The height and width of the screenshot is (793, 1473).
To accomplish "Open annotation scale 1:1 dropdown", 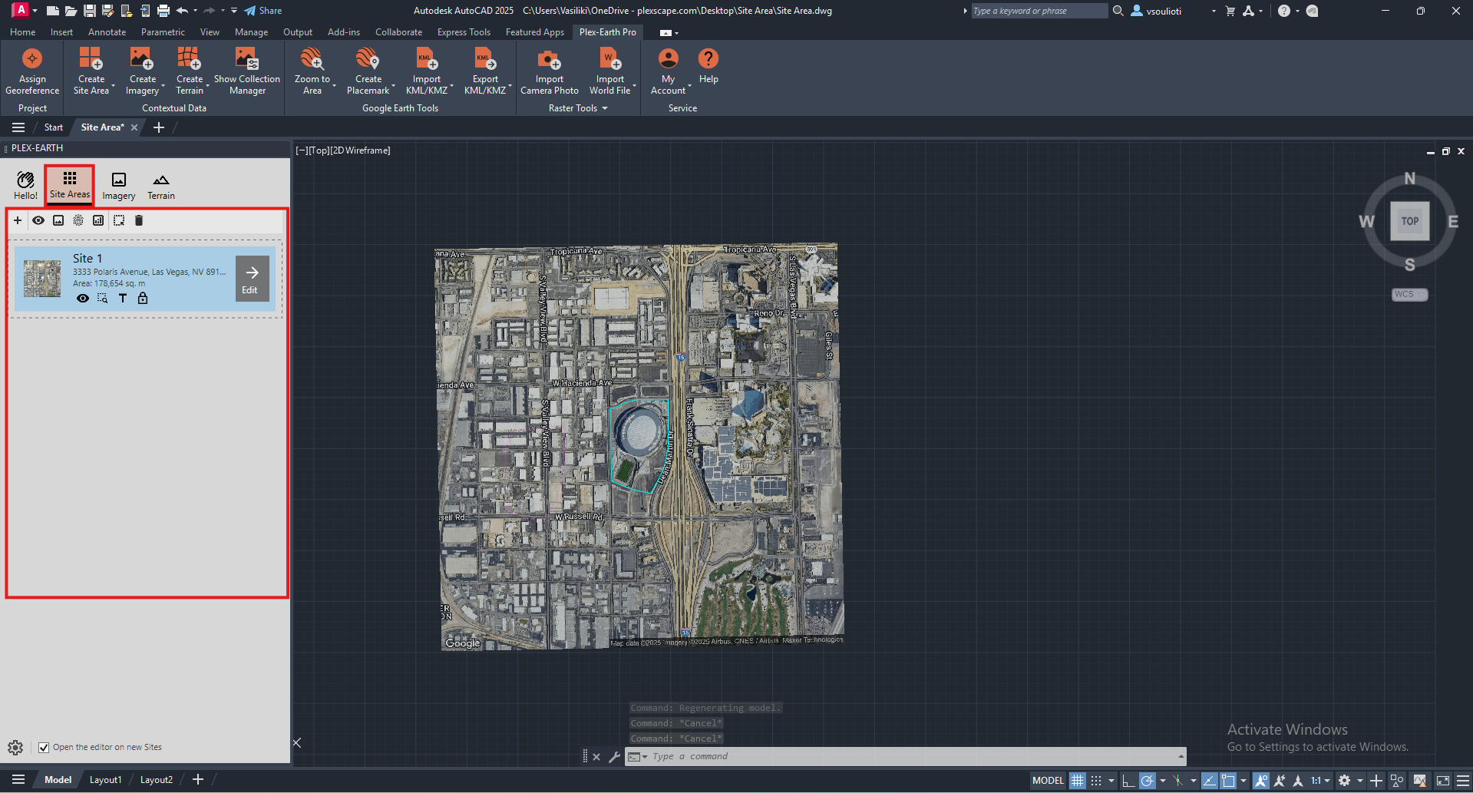I will [x=1320, y=781].
